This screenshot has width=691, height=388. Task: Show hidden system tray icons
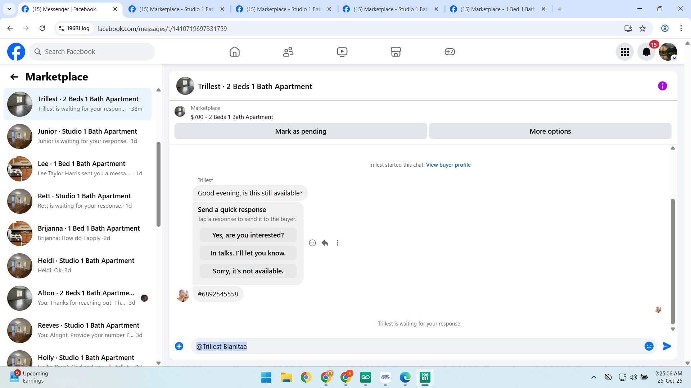pyautogui.click(x=594, y=377)
